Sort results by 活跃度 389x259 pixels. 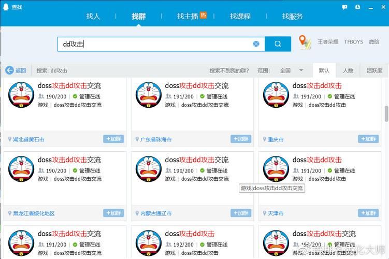click(x=374, y=70)
